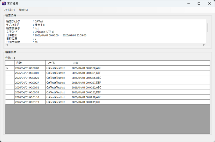Click the 日時範囲 value in search conditions
This screenshot has width=215, height=142.
click(60, 35)
